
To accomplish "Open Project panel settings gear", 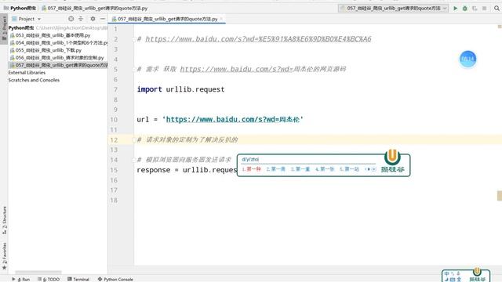I will click(93, 19).
